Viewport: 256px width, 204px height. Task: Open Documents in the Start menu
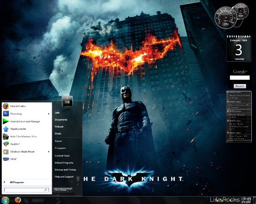tap(61, 120)
